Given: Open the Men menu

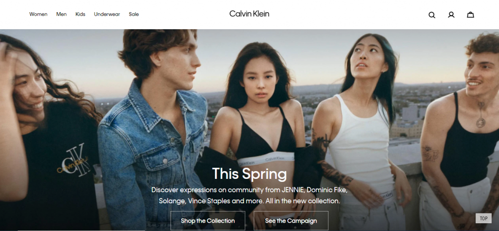Looking at the screenshot, I should pyautogui.click(x=61, y=14).
